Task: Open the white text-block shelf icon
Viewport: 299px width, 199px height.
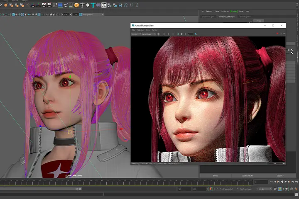Action: tap(104, 5)
